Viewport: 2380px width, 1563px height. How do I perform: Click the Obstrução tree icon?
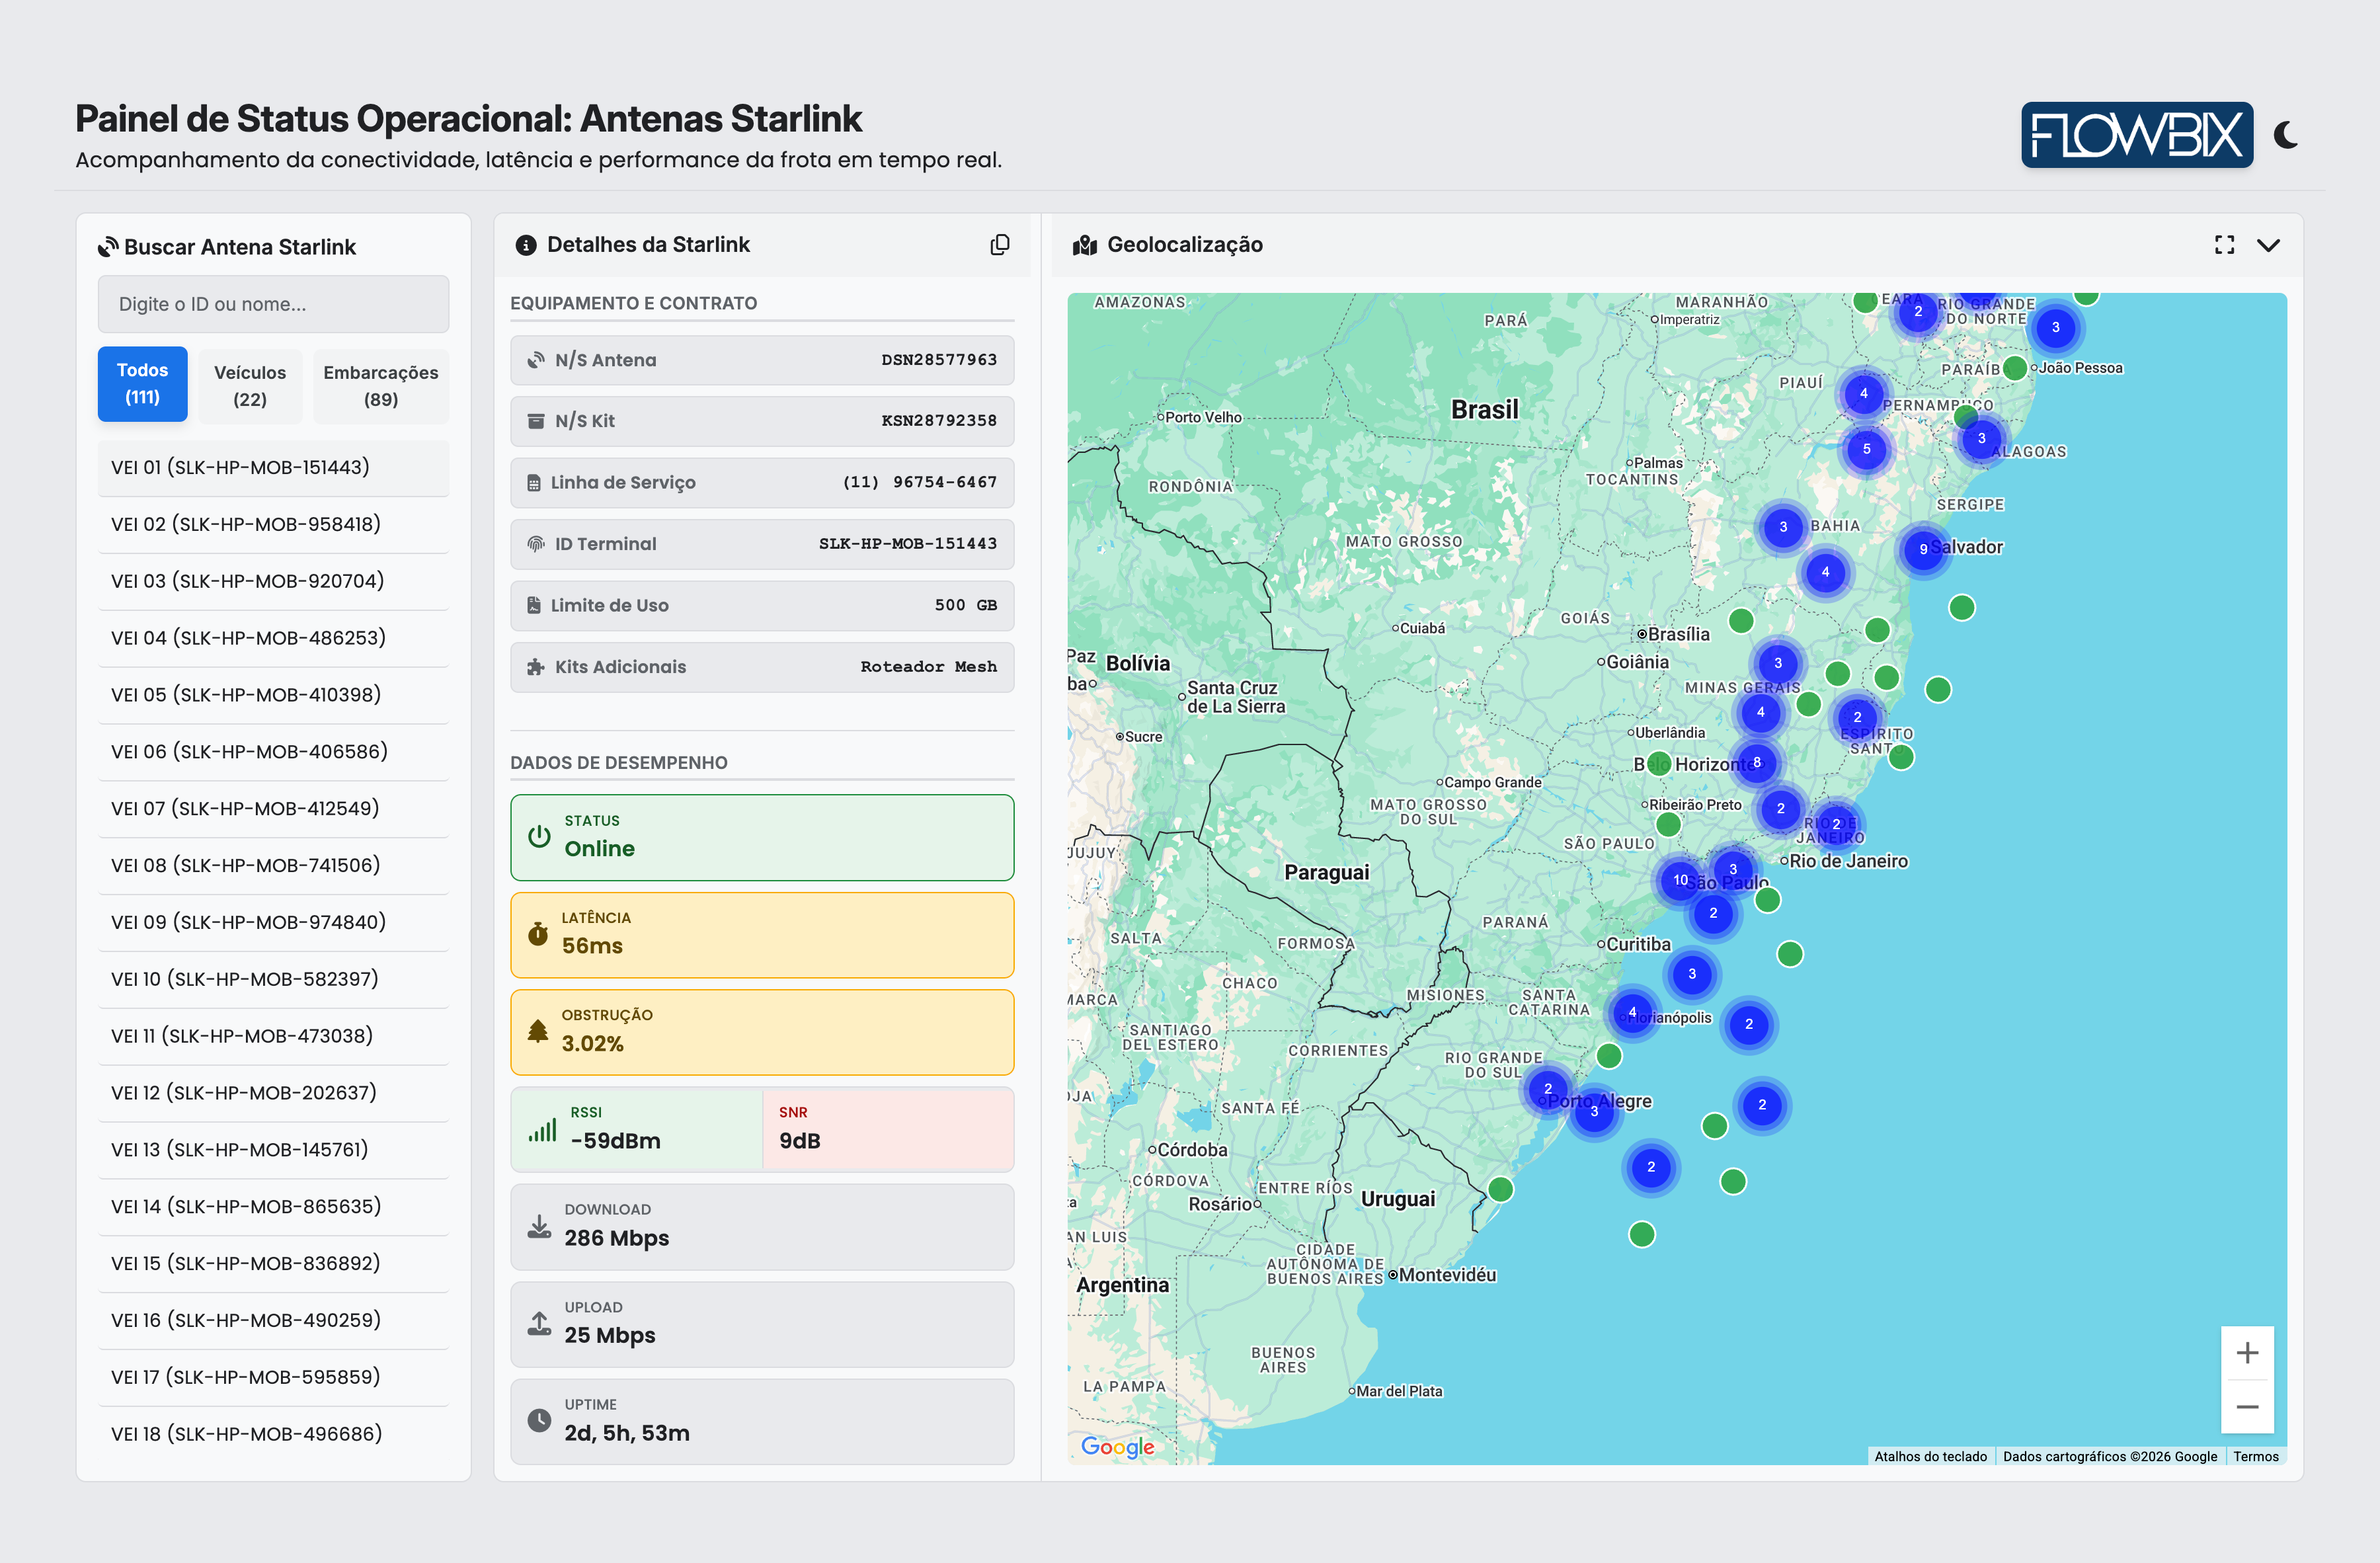pos(538,1031)
